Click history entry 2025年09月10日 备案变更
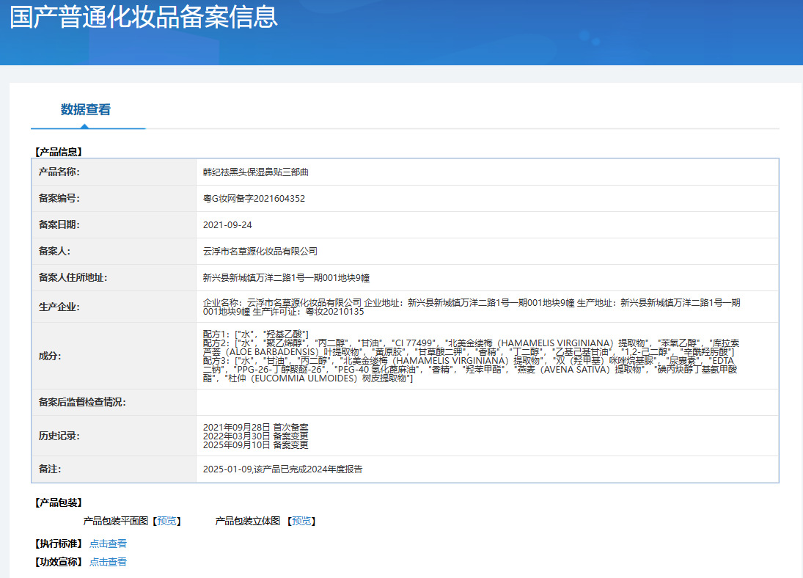 pyautogui.click(x=255, y=445)
